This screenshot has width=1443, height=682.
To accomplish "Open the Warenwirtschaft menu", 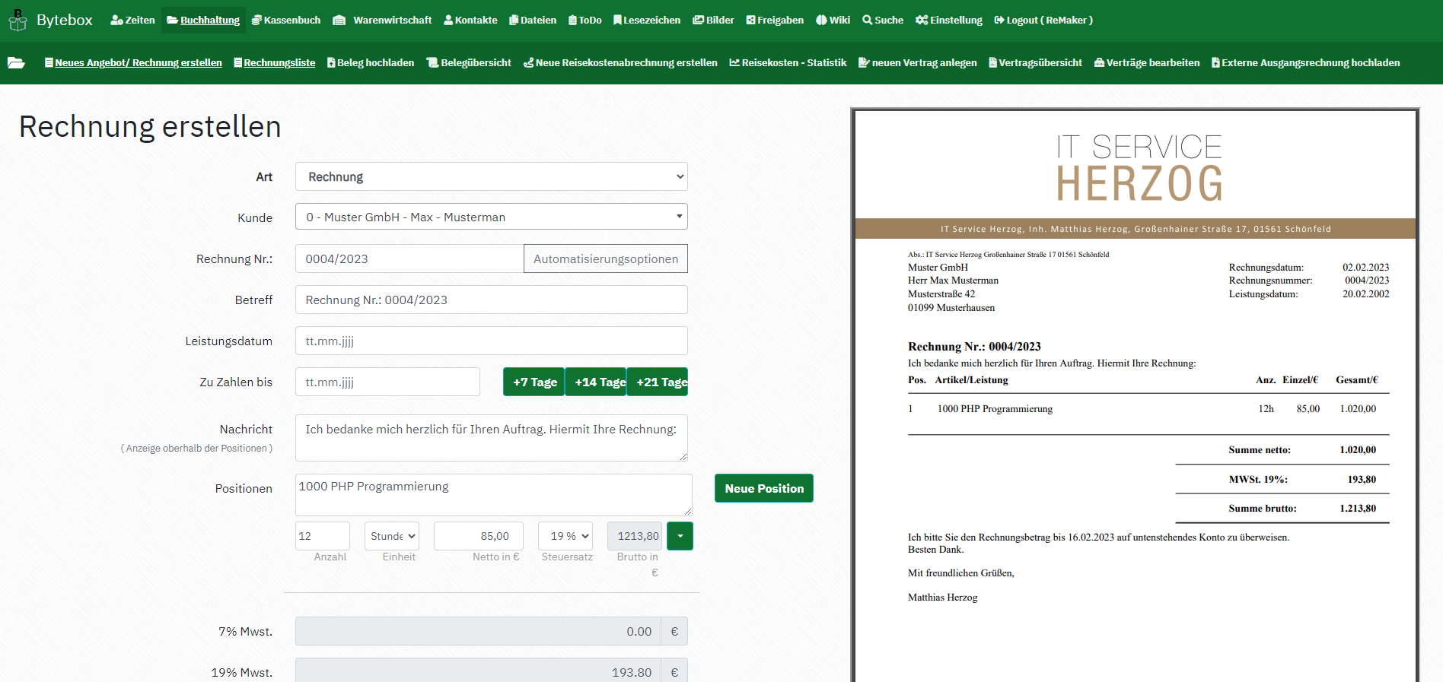I will (382, 21).
